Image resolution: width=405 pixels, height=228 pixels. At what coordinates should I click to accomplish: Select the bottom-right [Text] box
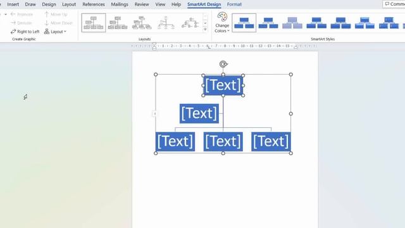(271, 142)
